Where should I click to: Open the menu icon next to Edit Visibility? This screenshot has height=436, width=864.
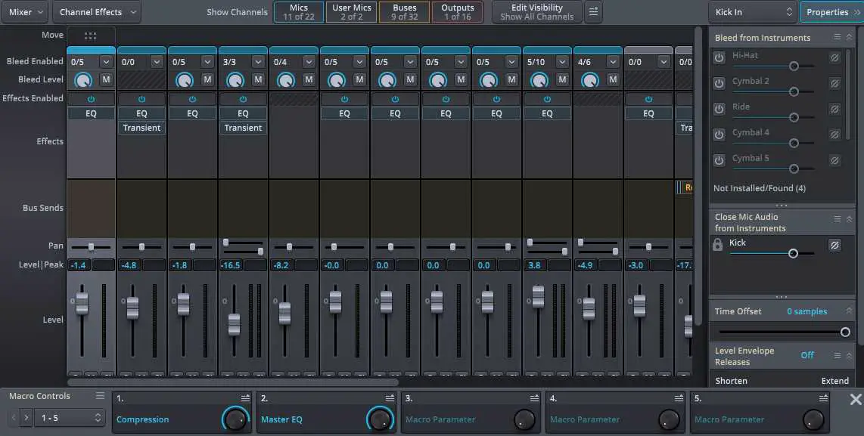(593, 11)
